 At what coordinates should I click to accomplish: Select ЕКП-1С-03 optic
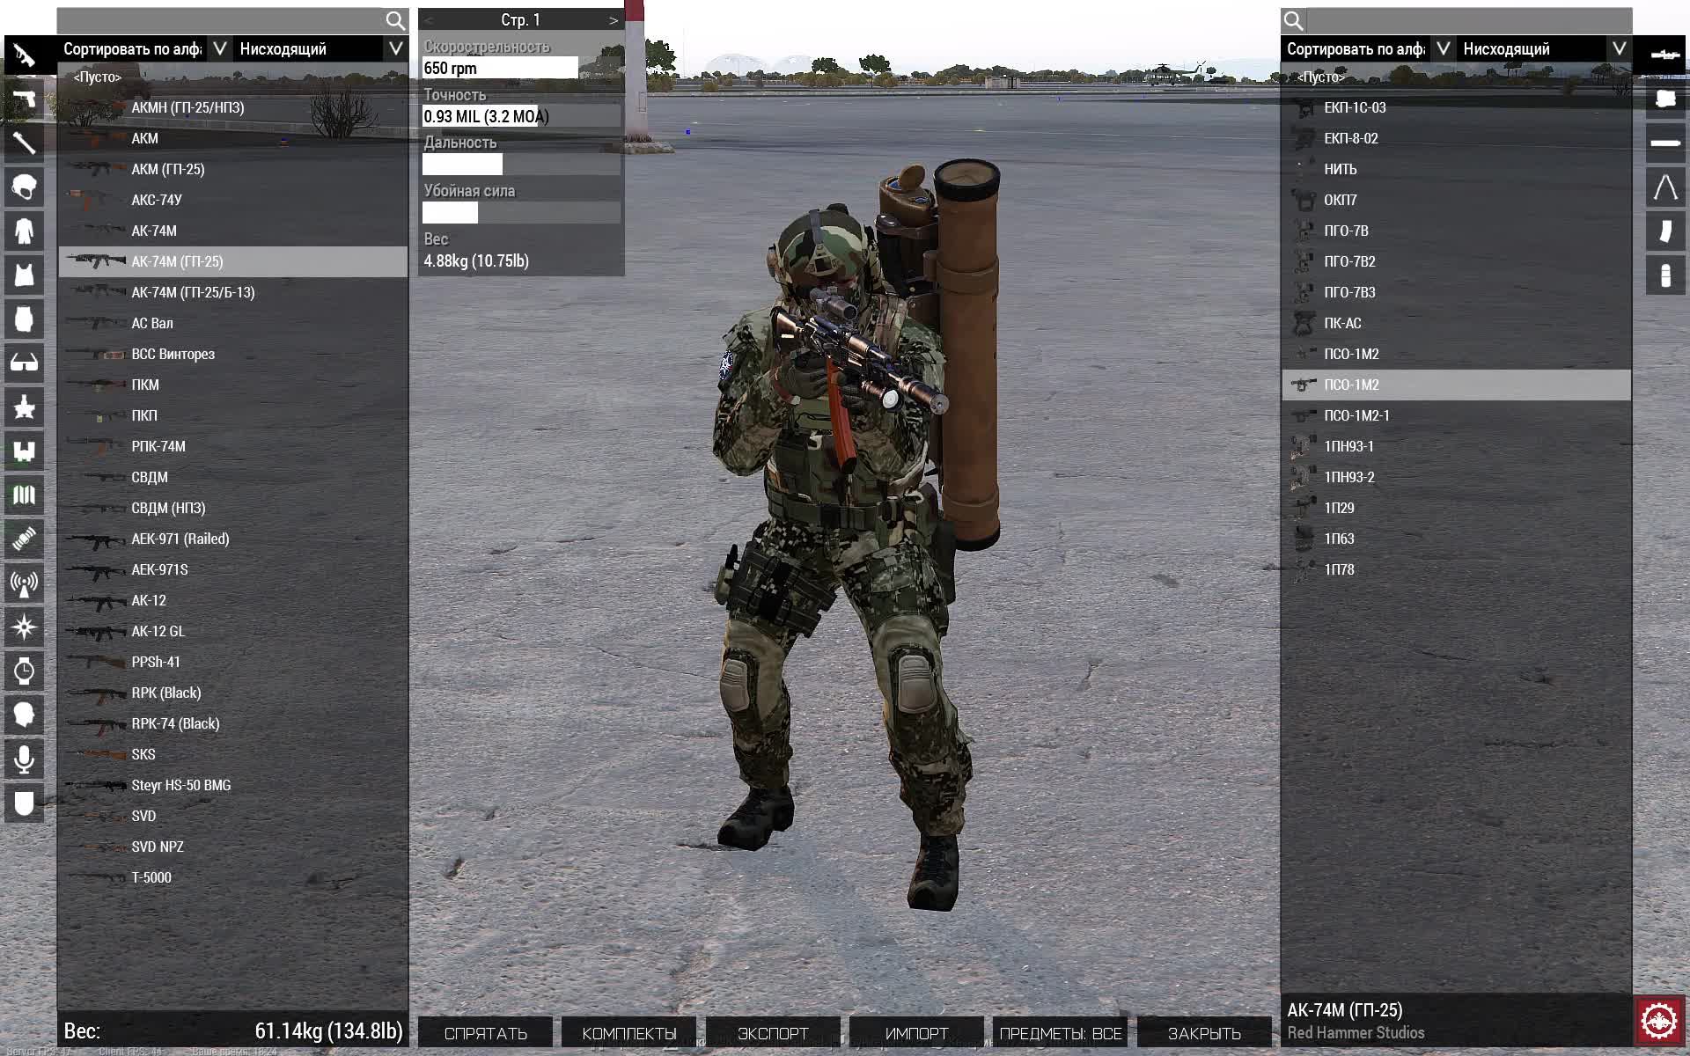tap(1457, 107)
